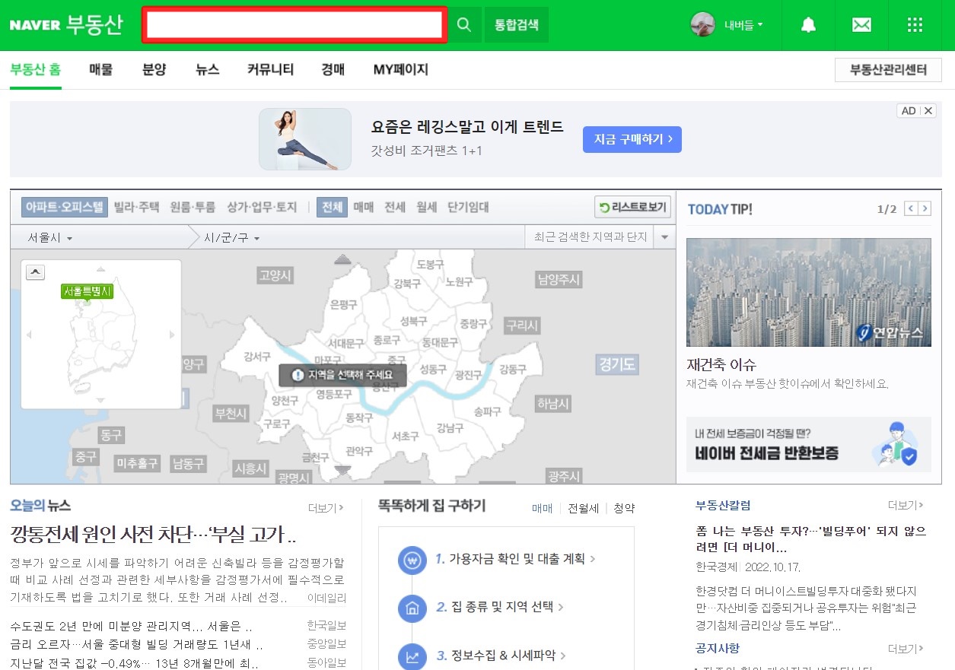The height and width of the screenshot is (670, 955).
Task: Select 강남구 on the Seoul map
Action: [x=450, y=428]
